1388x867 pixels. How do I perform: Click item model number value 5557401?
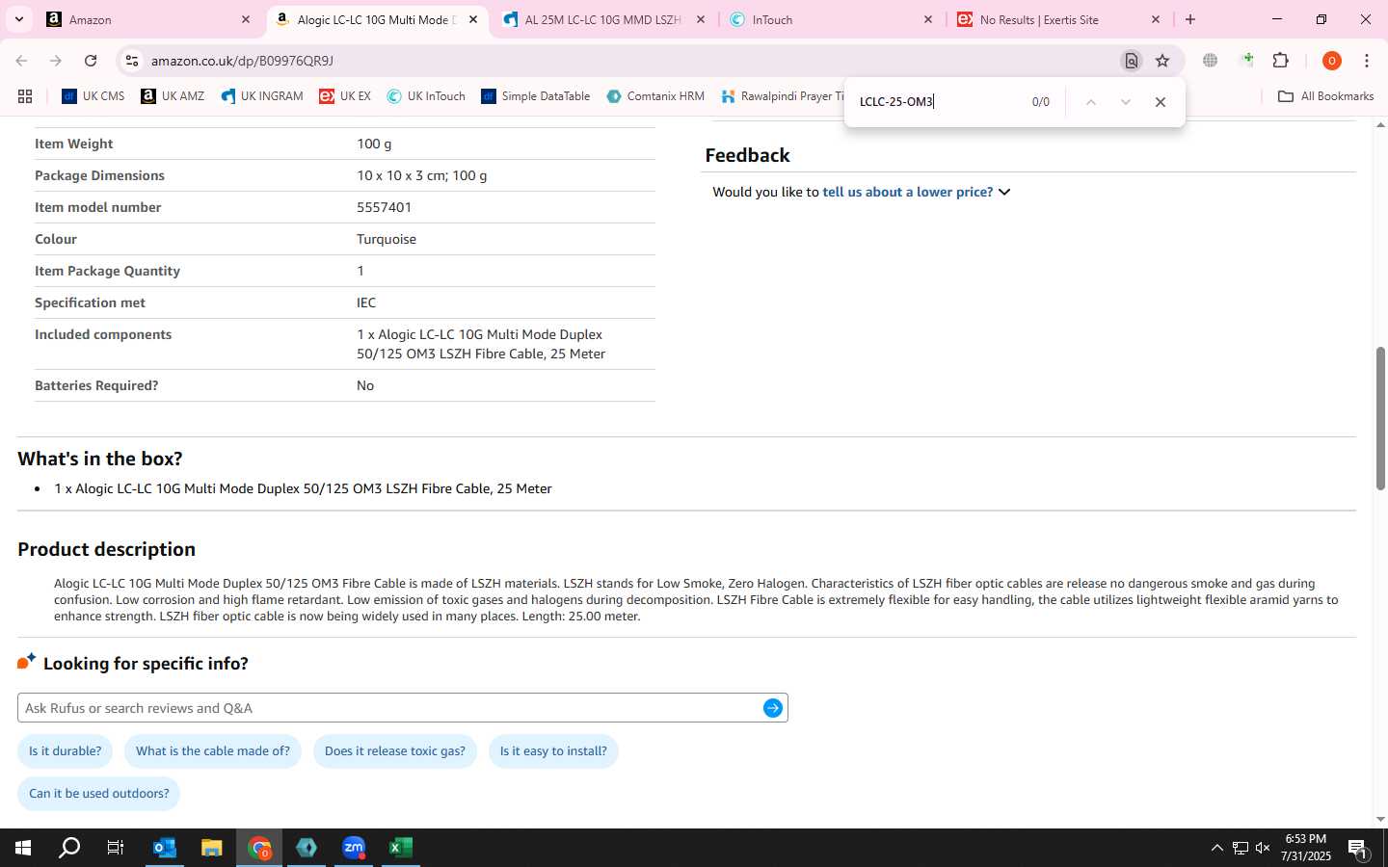(x=384, y=207)
